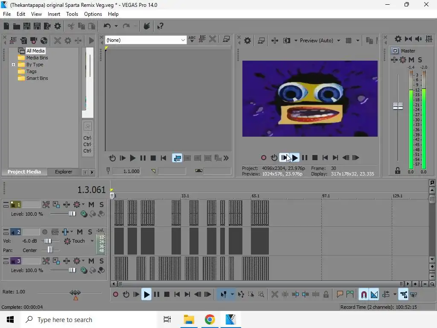Click the New Project icon
437x328 pixels.
6,26
